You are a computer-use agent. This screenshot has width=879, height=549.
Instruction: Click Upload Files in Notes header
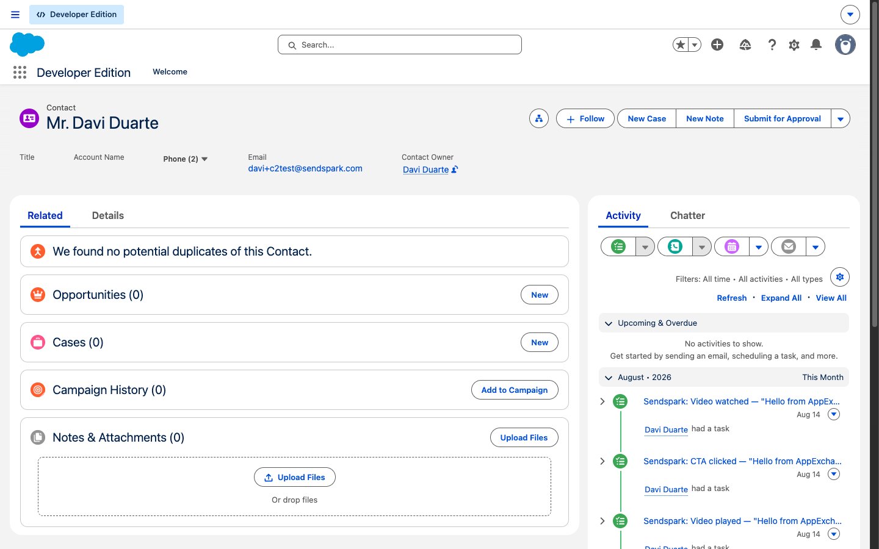(524, 437)
